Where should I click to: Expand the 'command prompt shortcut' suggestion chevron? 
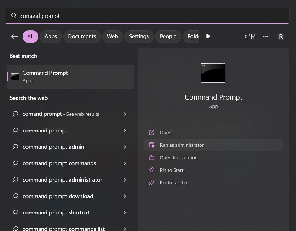(x=125, y=213)
